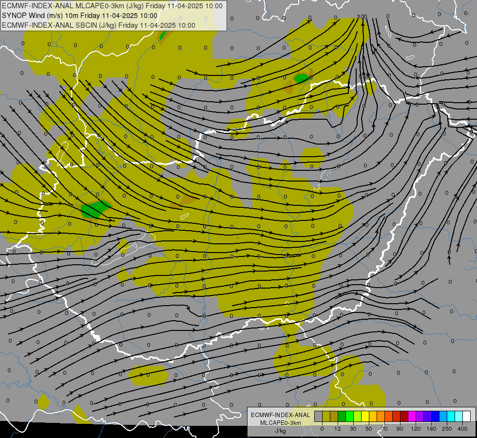Select the SYNOP Wind 10m header line
The height and width of the screenshot is (438, 477).
click(x=80, y=16)
